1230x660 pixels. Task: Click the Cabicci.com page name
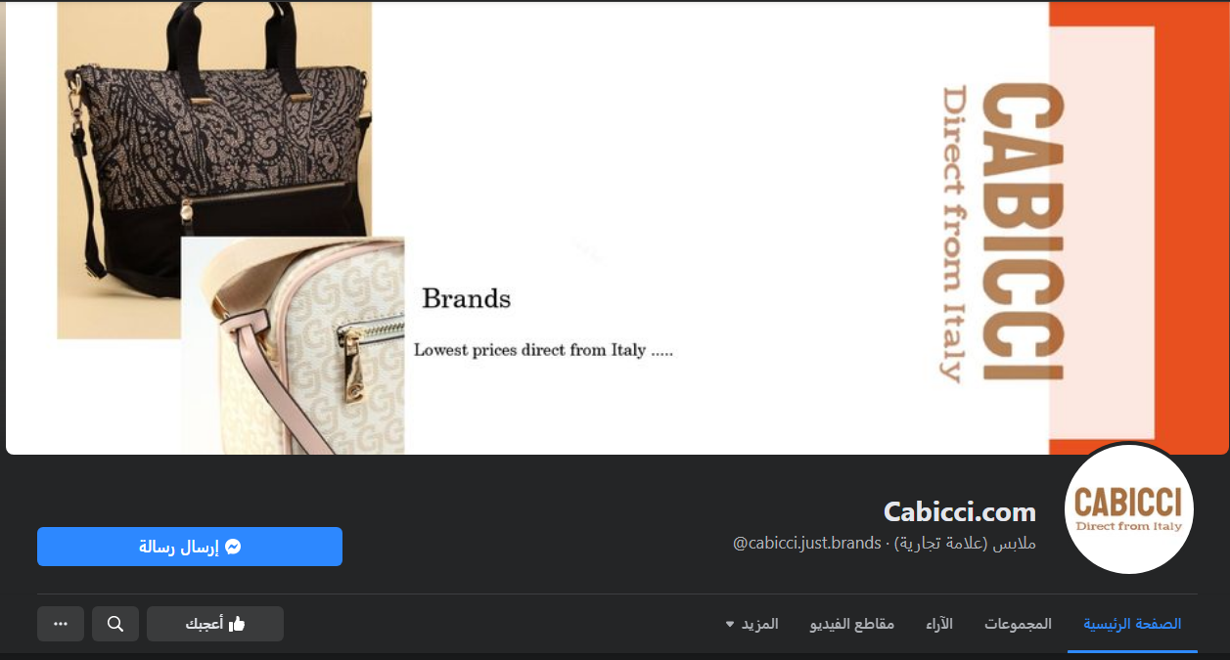click(959, 511)
